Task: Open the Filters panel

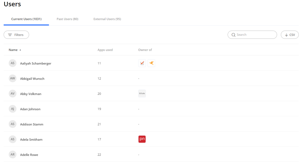Action: click(x=16, y=35)
